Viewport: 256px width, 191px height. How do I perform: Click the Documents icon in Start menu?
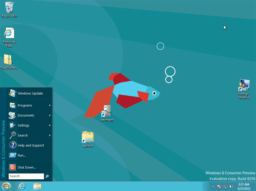tap(12, 116)
